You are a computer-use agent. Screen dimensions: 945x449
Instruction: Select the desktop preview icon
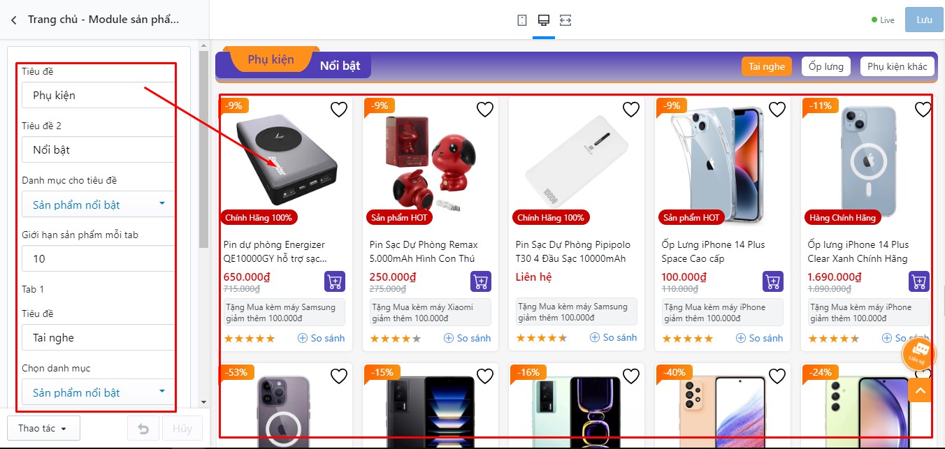543,20
